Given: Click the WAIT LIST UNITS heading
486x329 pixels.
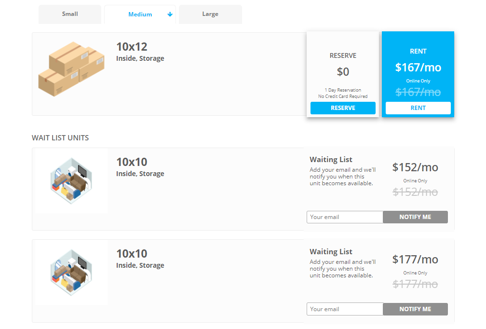Looking at the screenshot, I should pyautogui.click(x=60, y=137).
